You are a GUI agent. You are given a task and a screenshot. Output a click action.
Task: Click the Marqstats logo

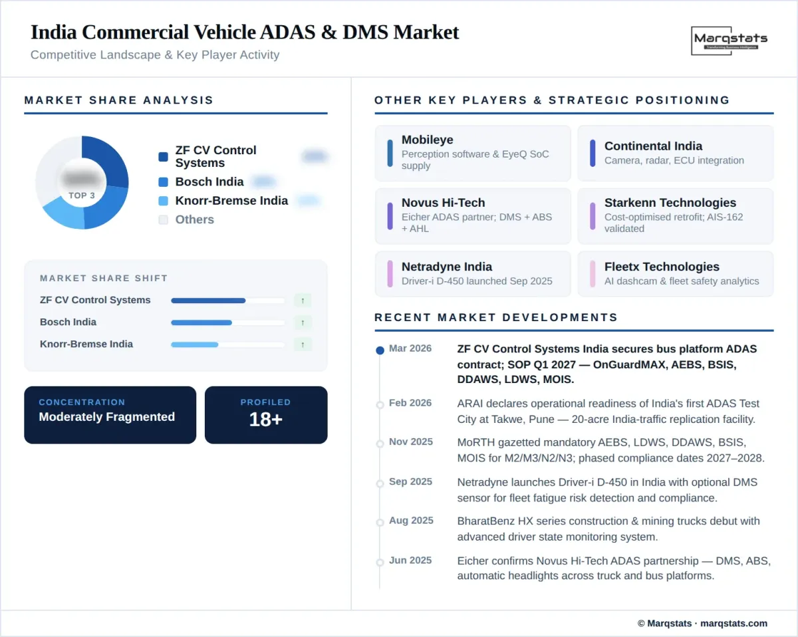pos(730,40)
